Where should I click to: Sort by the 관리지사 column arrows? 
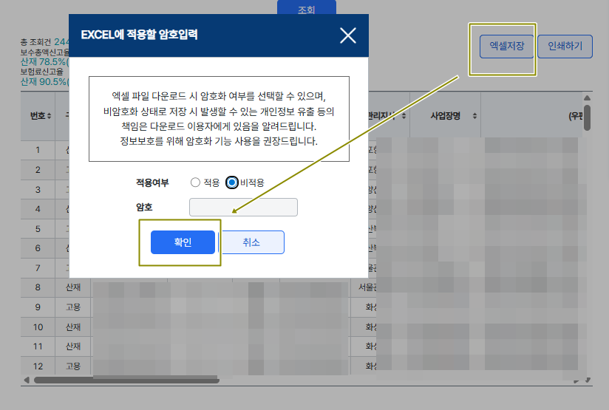404,116
